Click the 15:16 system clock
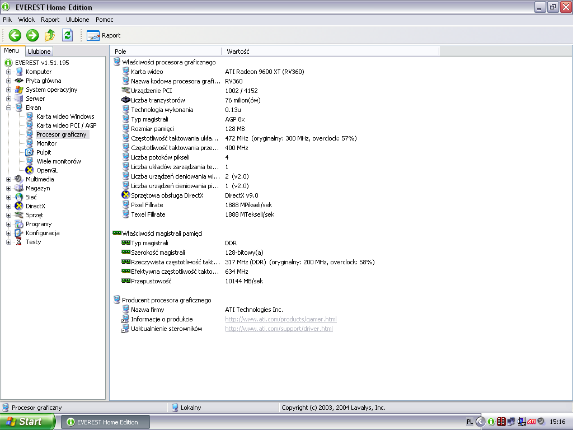Viewport: 573px width, 430px height. tap(557, 422)
